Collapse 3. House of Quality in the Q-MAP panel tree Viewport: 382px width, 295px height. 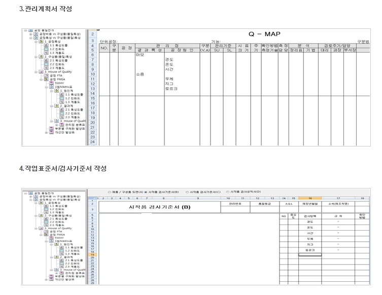point(36,72)
